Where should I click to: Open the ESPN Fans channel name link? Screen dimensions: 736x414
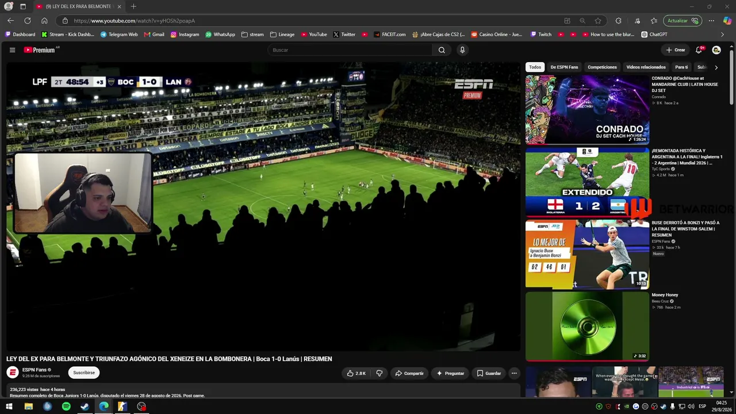tap(34, 370)
